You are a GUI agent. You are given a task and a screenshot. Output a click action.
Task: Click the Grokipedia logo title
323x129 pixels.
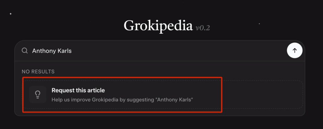click(158, 25)
